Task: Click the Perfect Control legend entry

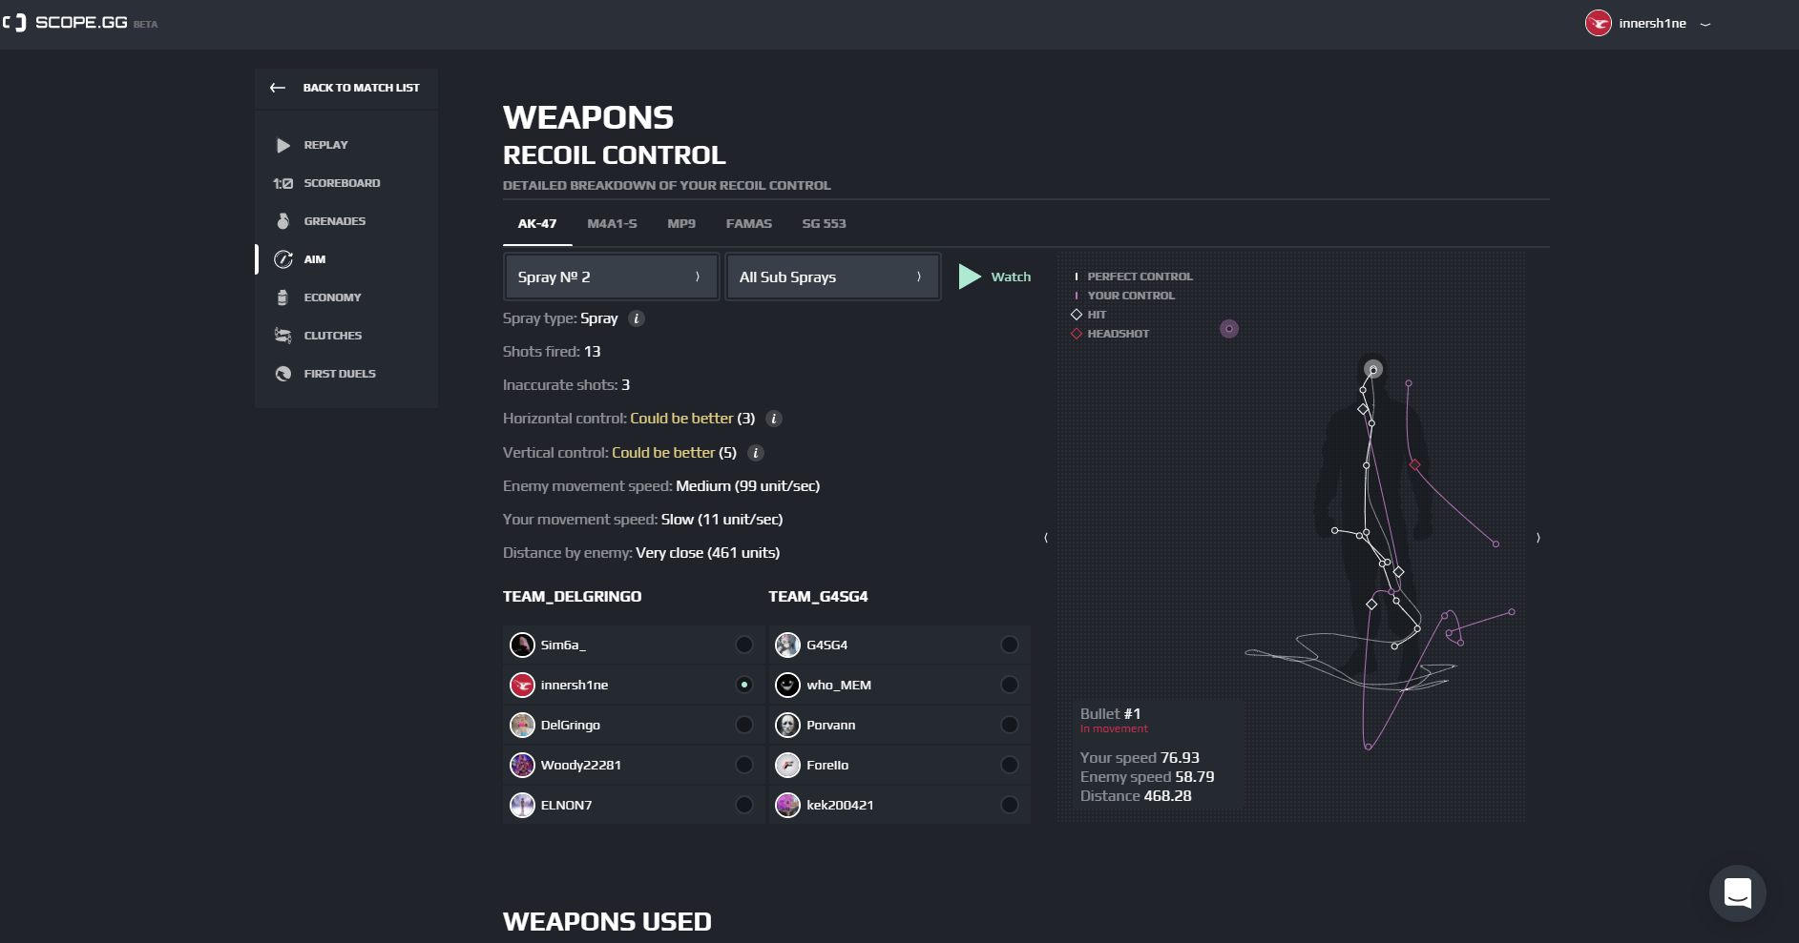Action: point(1134,277)
